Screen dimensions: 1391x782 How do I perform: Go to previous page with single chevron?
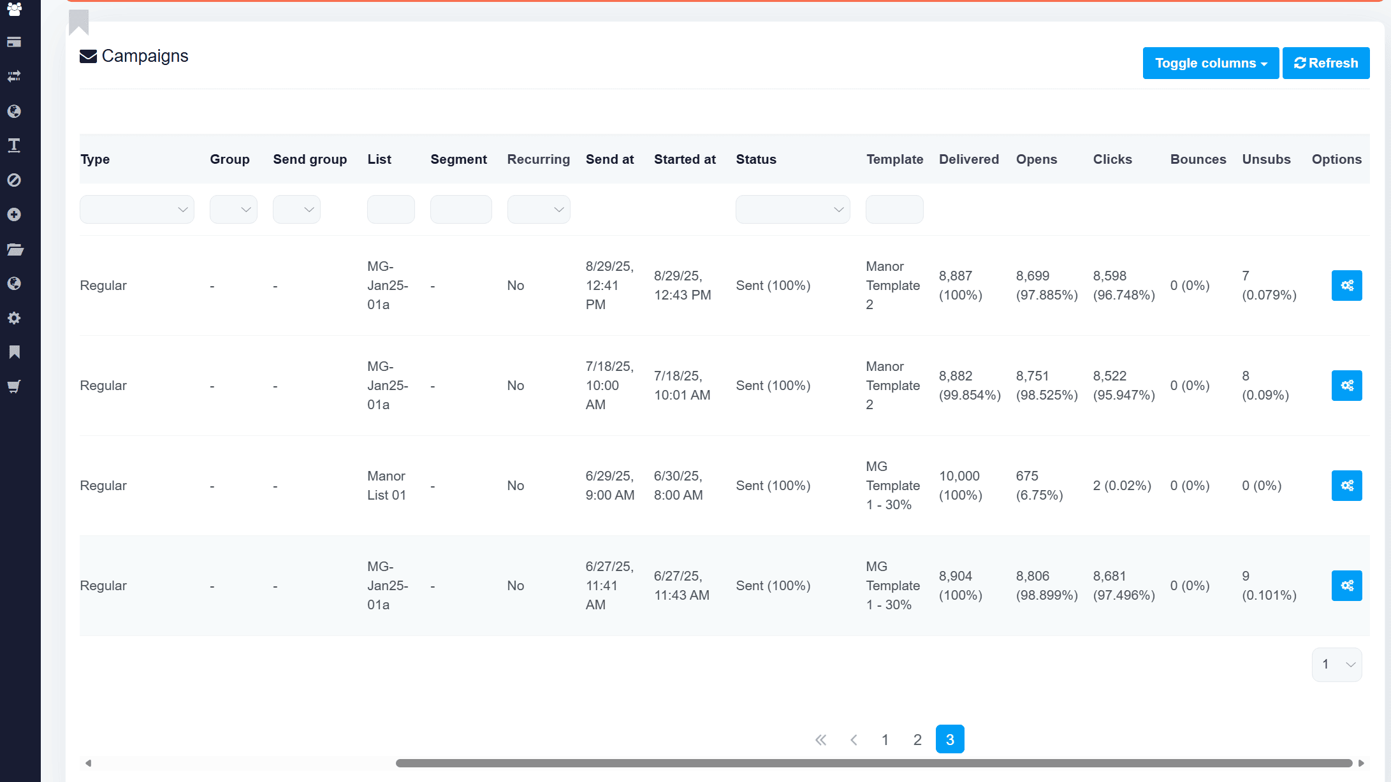[x=854, y=740]
